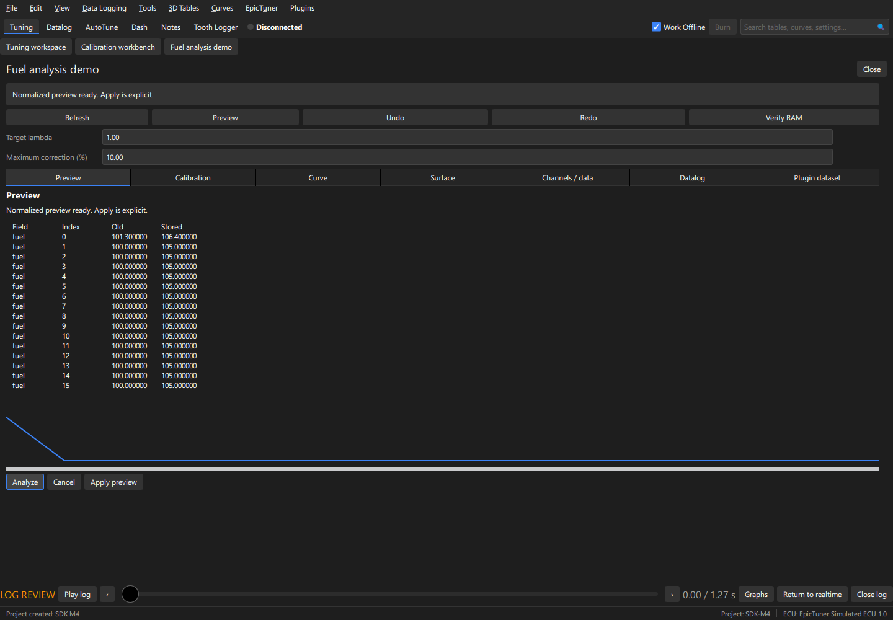
Task: Open the 3D Tables menu
Action: [x=184, y=8]
